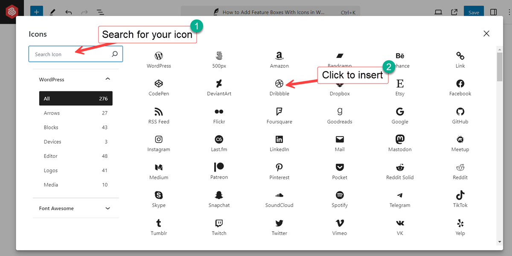The width and height of the screenshot is (512, 256).
Task: Collapse the WordPress icon category section
Action: (x=108, y=79)
